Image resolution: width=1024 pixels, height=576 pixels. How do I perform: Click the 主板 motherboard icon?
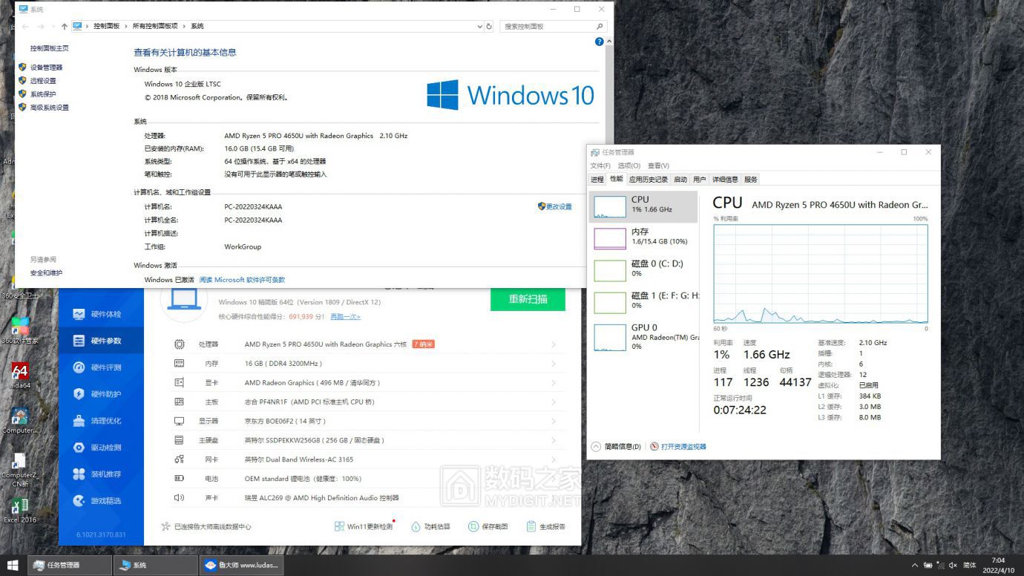click(179, 402)
